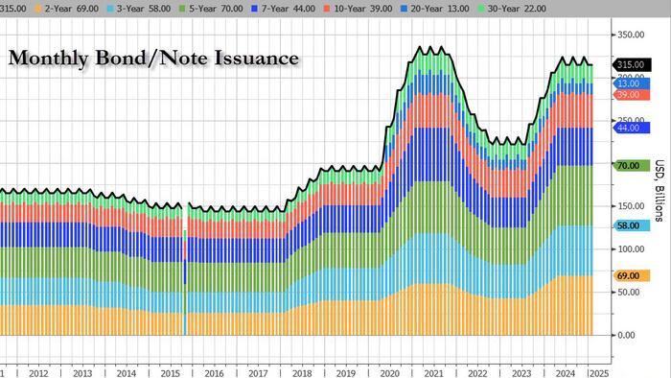671x378 pixels.
Task: Click the 7-Year legend color swatch
Action: [x=254, y=9]
